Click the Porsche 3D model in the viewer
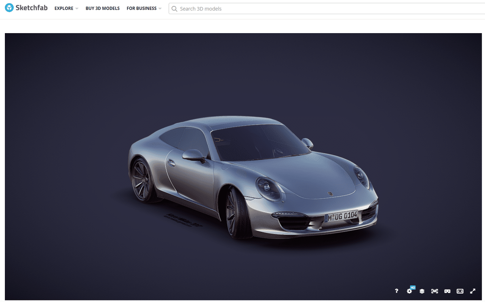Screen dimensions: 485x302 pyautogui.click(x=253, y=177)
